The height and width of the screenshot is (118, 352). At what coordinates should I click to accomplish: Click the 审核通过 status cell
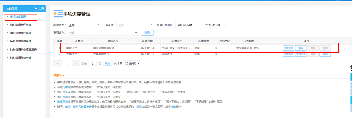coord(177,54)
